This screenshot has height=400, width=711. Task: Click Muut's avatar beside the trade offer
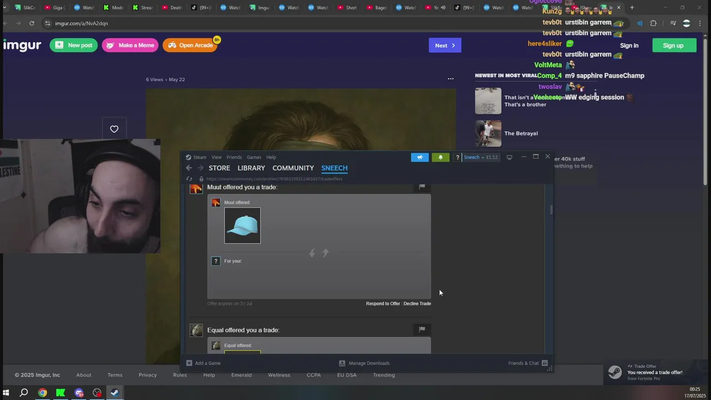[x=196, y=188]
